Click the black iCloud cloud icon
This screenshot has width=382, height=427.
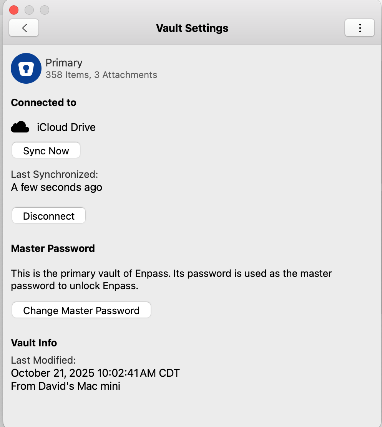pyautogui.click(x=20, y=127)
